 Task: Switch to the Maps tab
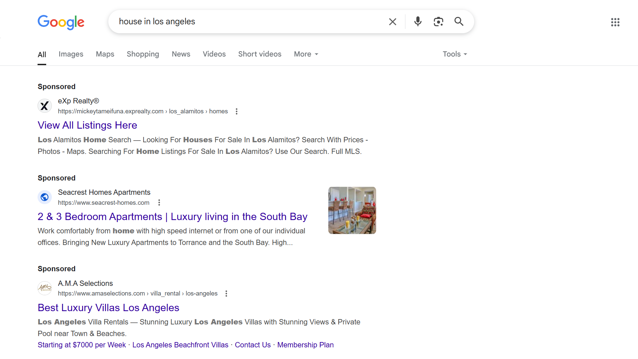click(x=105, y=54)
